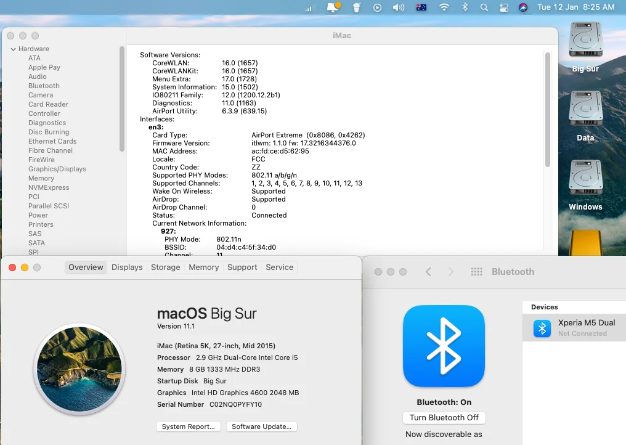Select Apple Pay in the sidebar
This screenshot has width=626, height=445.
pos(44,67)
